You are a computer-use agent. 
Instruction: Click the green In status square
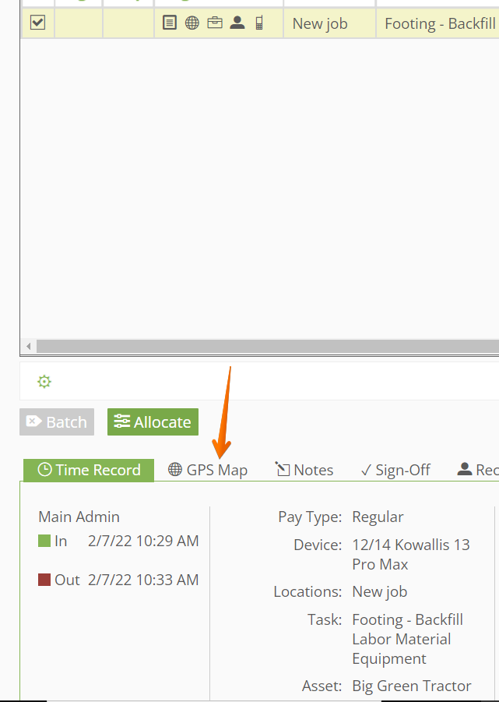coord(44,541)
